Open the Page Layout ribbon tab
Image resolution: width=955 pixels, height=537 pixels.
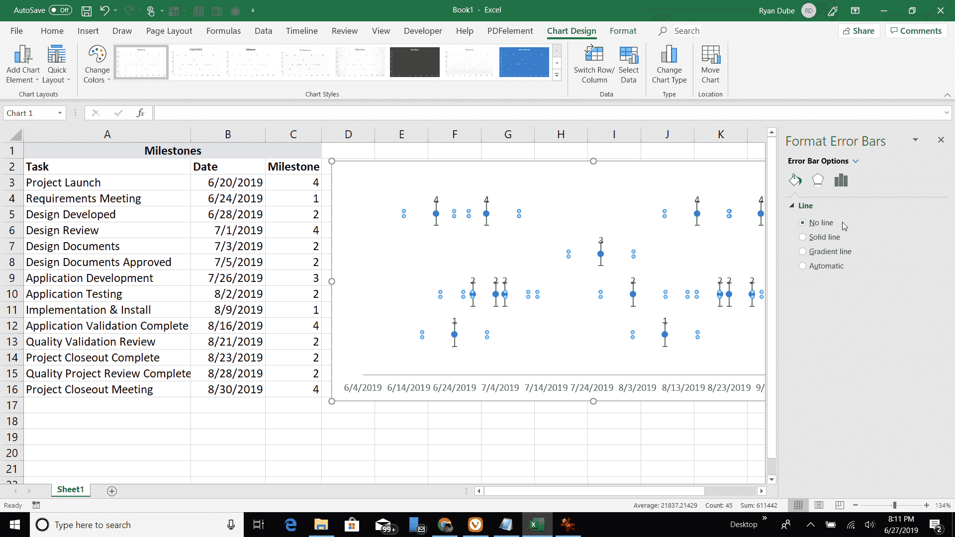click(169, 31)
